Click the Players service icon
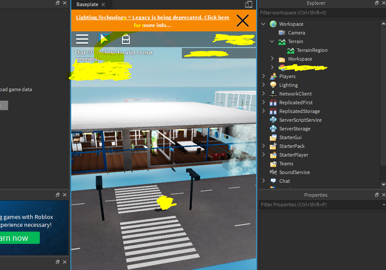This screenshot has width=386, height=270. [273, 76]
